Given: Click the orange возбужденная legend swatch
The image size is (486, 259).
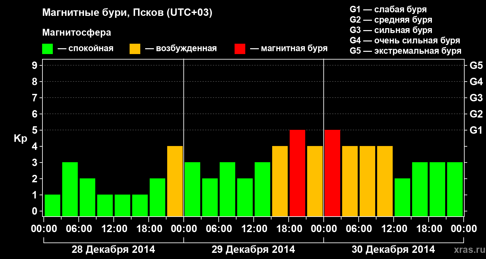Looking at the screenshot, I should coord(135,49).
